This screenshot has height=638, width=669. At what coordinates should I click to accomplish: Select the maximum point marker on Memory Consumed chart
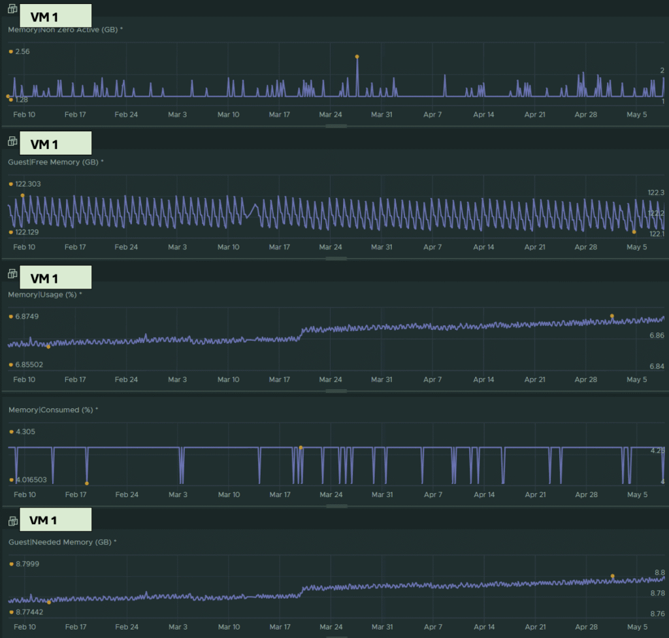301,447
